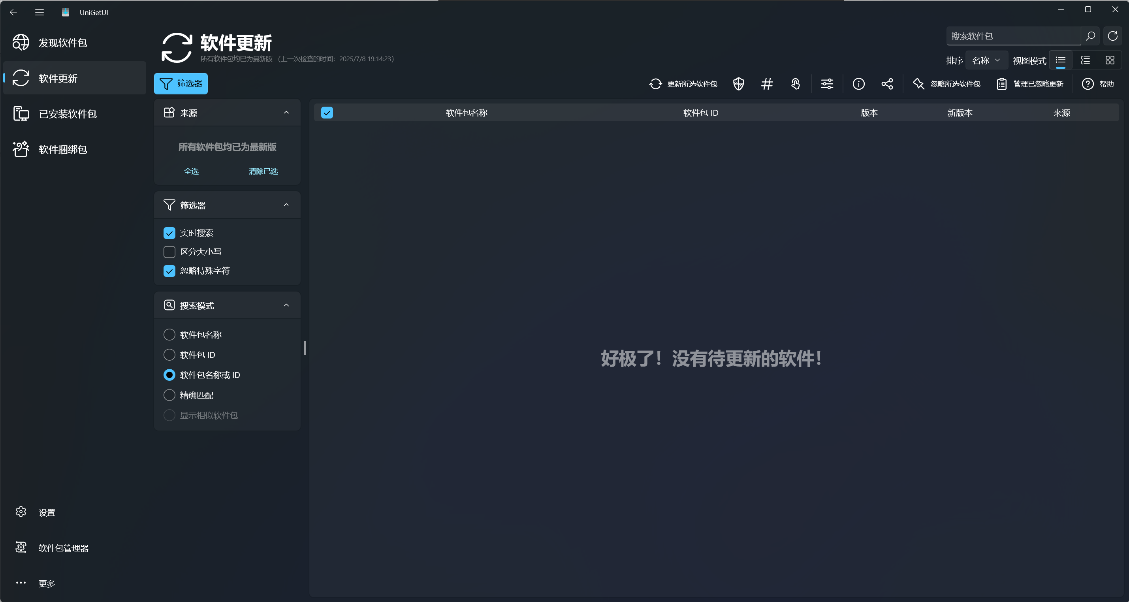Image resolution: width=1129 pixels, height=602 pixels.
Task: Disable the 实时搜索 checkbox
Action: pos(169,233)
